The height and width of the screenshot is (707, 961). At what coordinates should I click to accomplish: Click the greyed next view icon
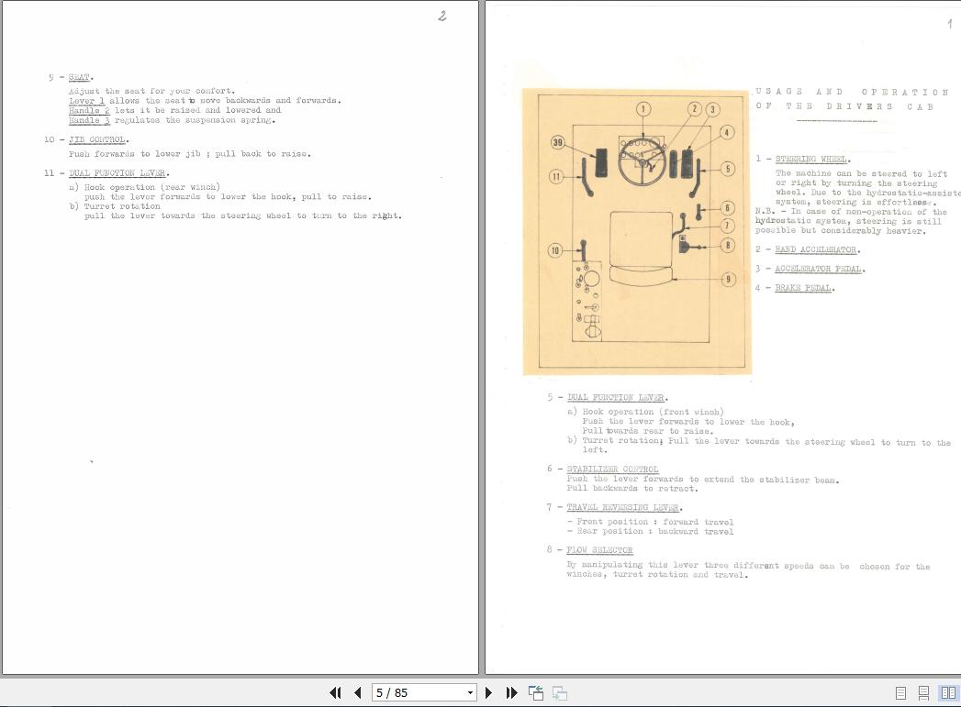click(560, 692)
